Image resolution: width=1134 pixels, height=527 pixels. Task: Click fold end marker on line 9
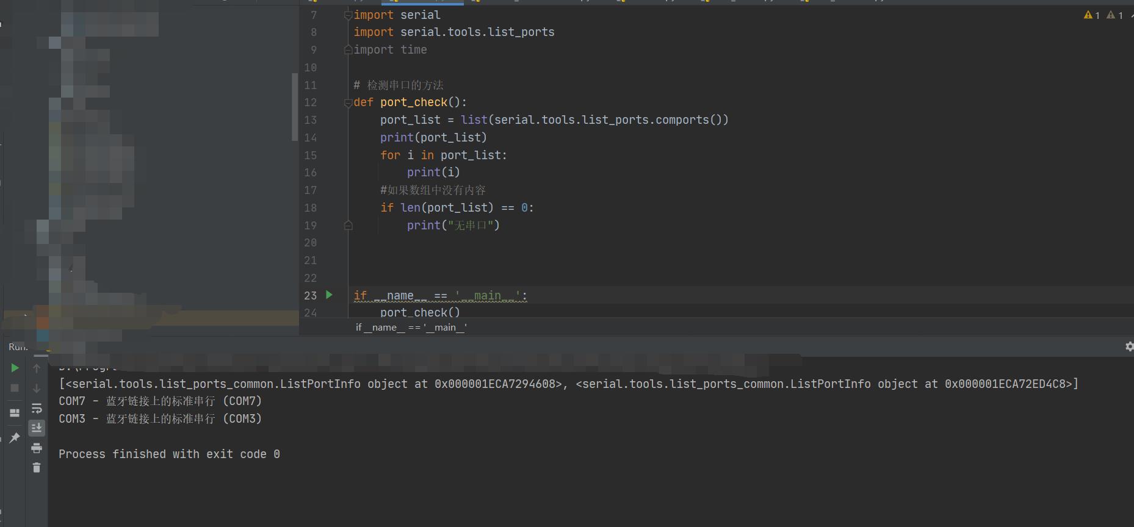click(x=348, y=49)
